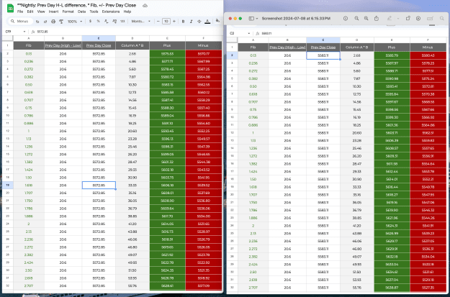Open the Edit menu
The height and width of the screenshot is (297, 450).
[30, 12]
